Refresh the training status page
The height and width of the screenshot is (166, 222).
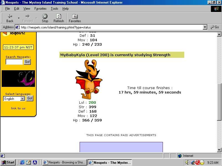tap(59, 18)
